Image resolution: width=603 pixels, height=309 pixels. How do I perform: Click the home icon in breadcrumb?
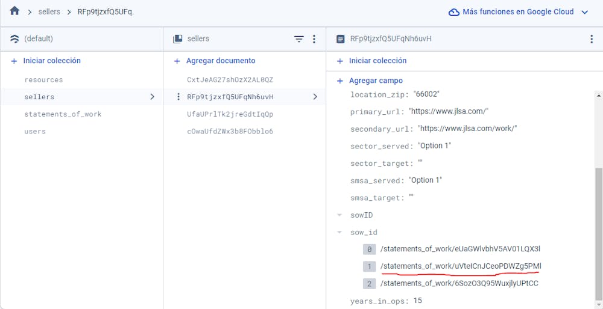14,11
